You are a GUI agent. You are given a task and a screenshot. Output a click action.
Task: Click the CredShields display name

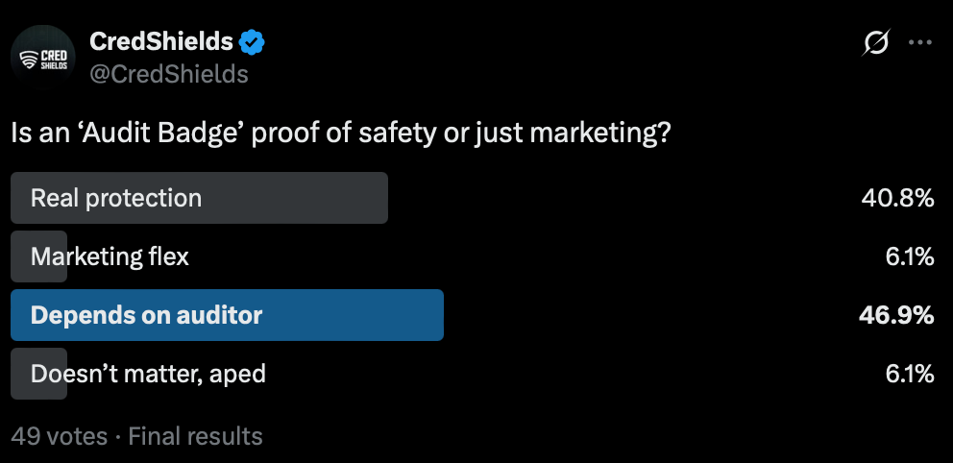pyautogui.click(x=160, y=42)
